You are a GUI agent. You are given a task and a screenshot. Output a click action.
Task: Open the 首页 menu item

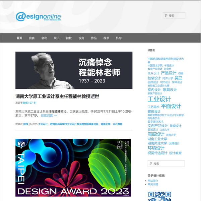19,38
